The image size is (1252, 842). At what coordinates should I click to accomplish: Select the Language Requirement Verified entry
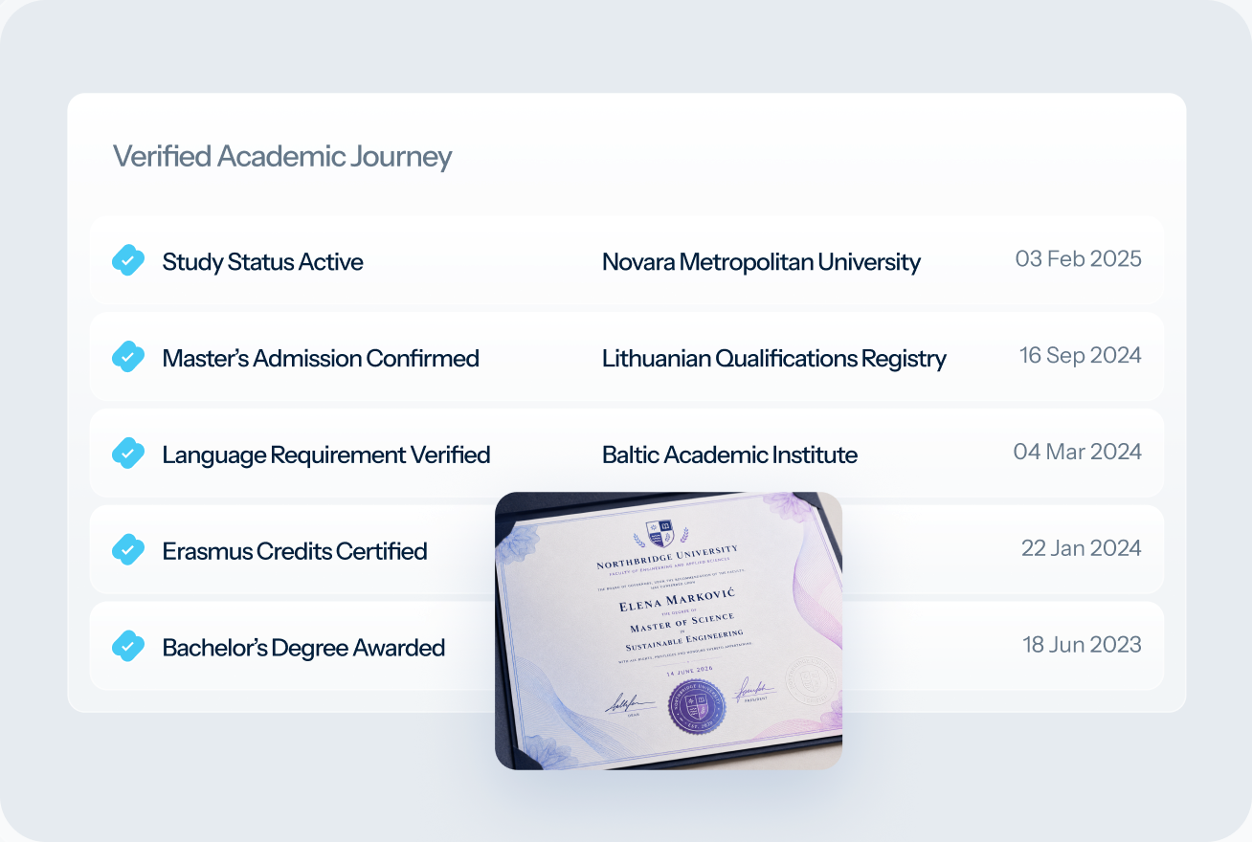pyautogui.click(x=627, y=454)
